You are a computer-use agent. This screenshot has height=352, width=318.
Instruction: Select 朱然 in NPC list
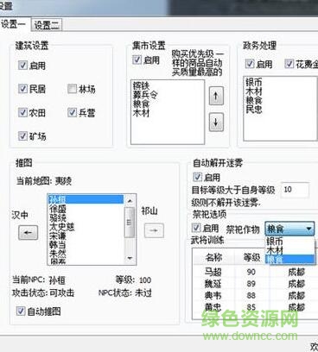(x=86, y=254)
